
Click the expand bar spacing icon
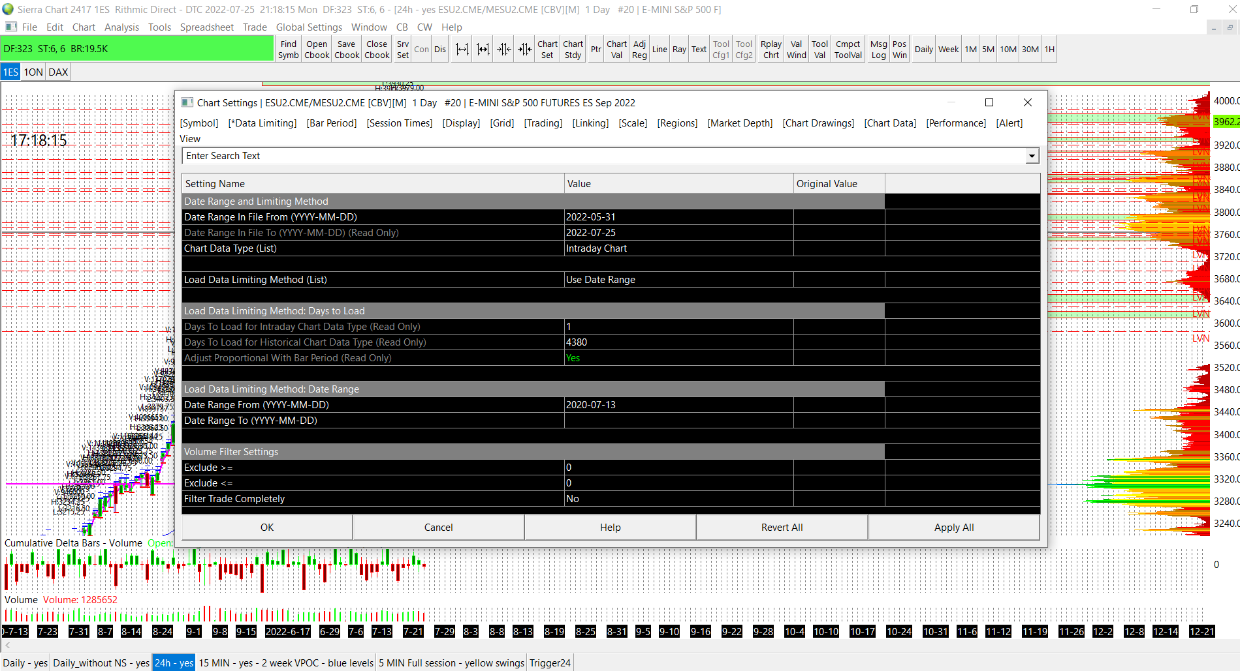point(462,50)
